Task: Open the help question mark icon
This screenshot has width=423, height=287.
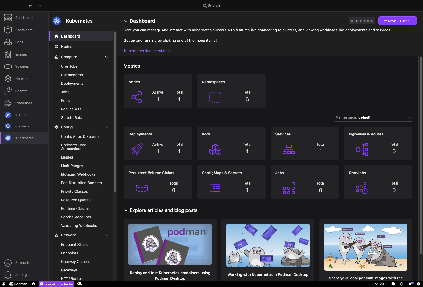Action: click(x=418, y=284)
